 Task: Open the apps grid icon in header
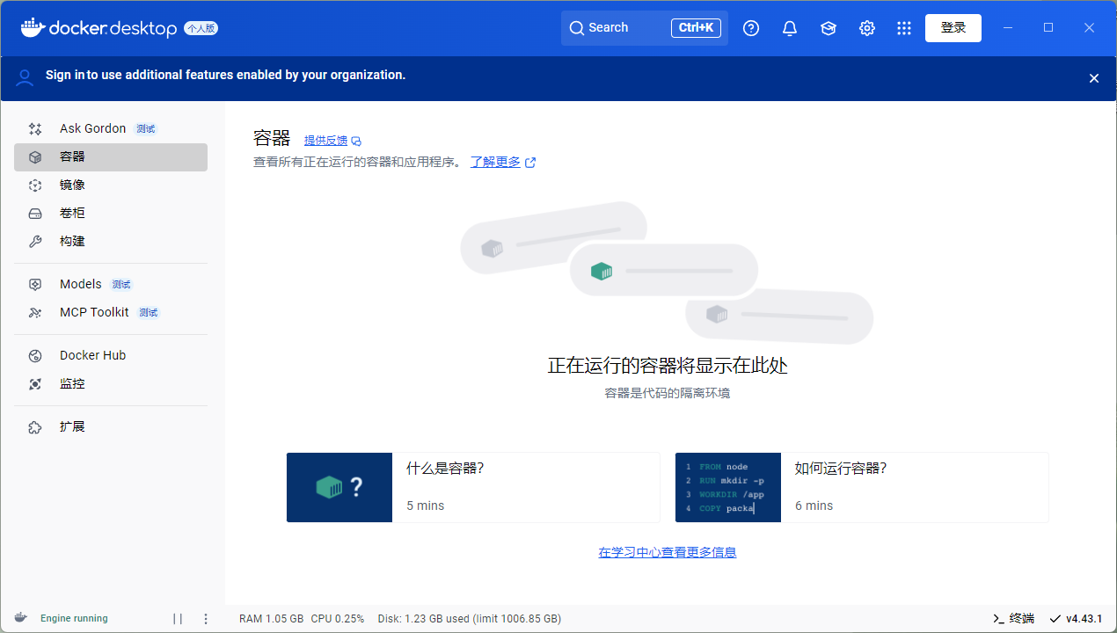(904, 28)
